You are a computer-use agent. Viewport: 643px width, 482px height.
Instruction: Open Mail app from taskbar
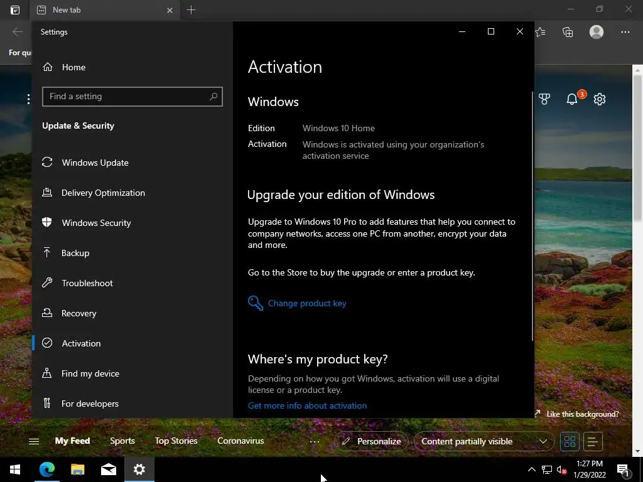click(x=108, y=469)
